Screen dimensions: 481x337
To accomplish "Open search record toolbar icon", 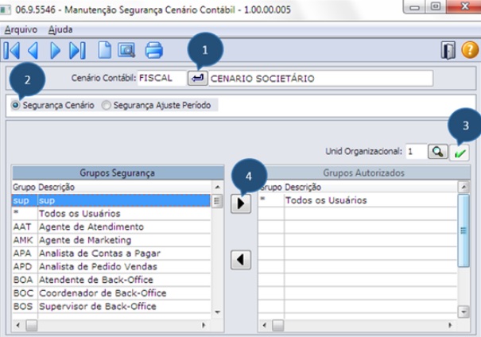I will pos(126,50).
